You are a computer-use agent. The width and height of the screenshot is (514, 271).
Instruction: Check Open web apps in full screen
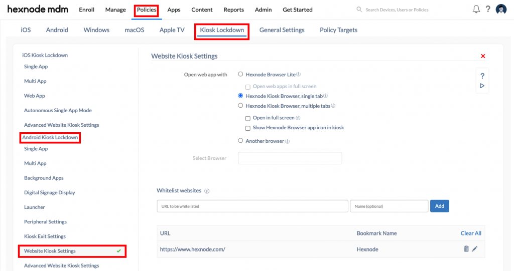point(248,87)
